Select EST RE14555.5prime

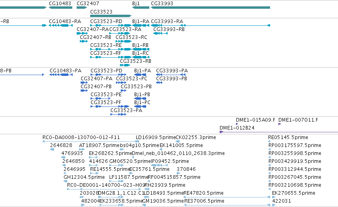pos(95,173)
